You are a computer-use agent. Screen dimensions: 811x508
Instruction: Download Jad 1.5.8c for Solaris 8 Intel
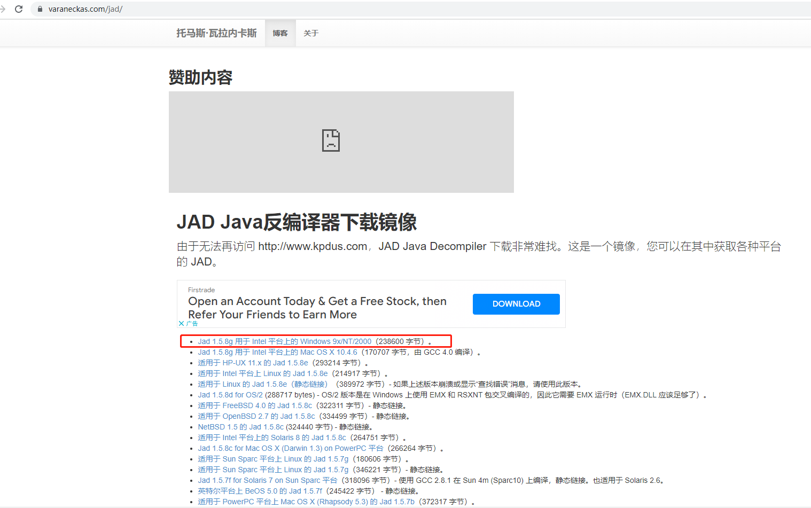click(272, 437)
